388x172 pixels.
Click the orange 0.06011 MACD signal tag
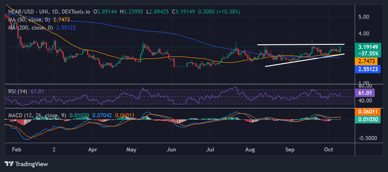click(368, 111)
